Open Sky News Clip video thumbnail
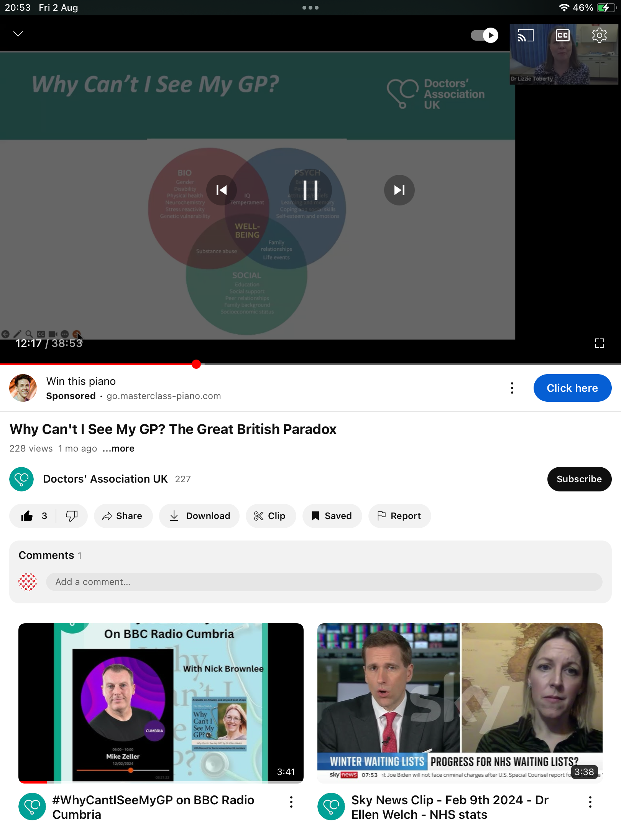This screenshot has width=621, height=828. pyautogui.click(x=460, y=703)
